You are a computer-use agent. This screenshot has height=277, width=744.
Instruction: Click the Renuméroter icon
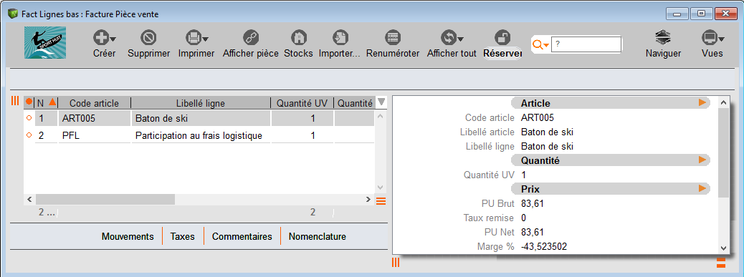point(393,37)
